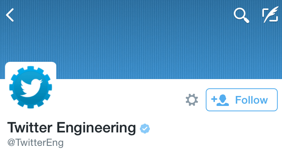Image resolution: width=282 pixels, height=152 pixels.
Task: View the Twitter Engineering gear avatar
Action: [30, 87]
